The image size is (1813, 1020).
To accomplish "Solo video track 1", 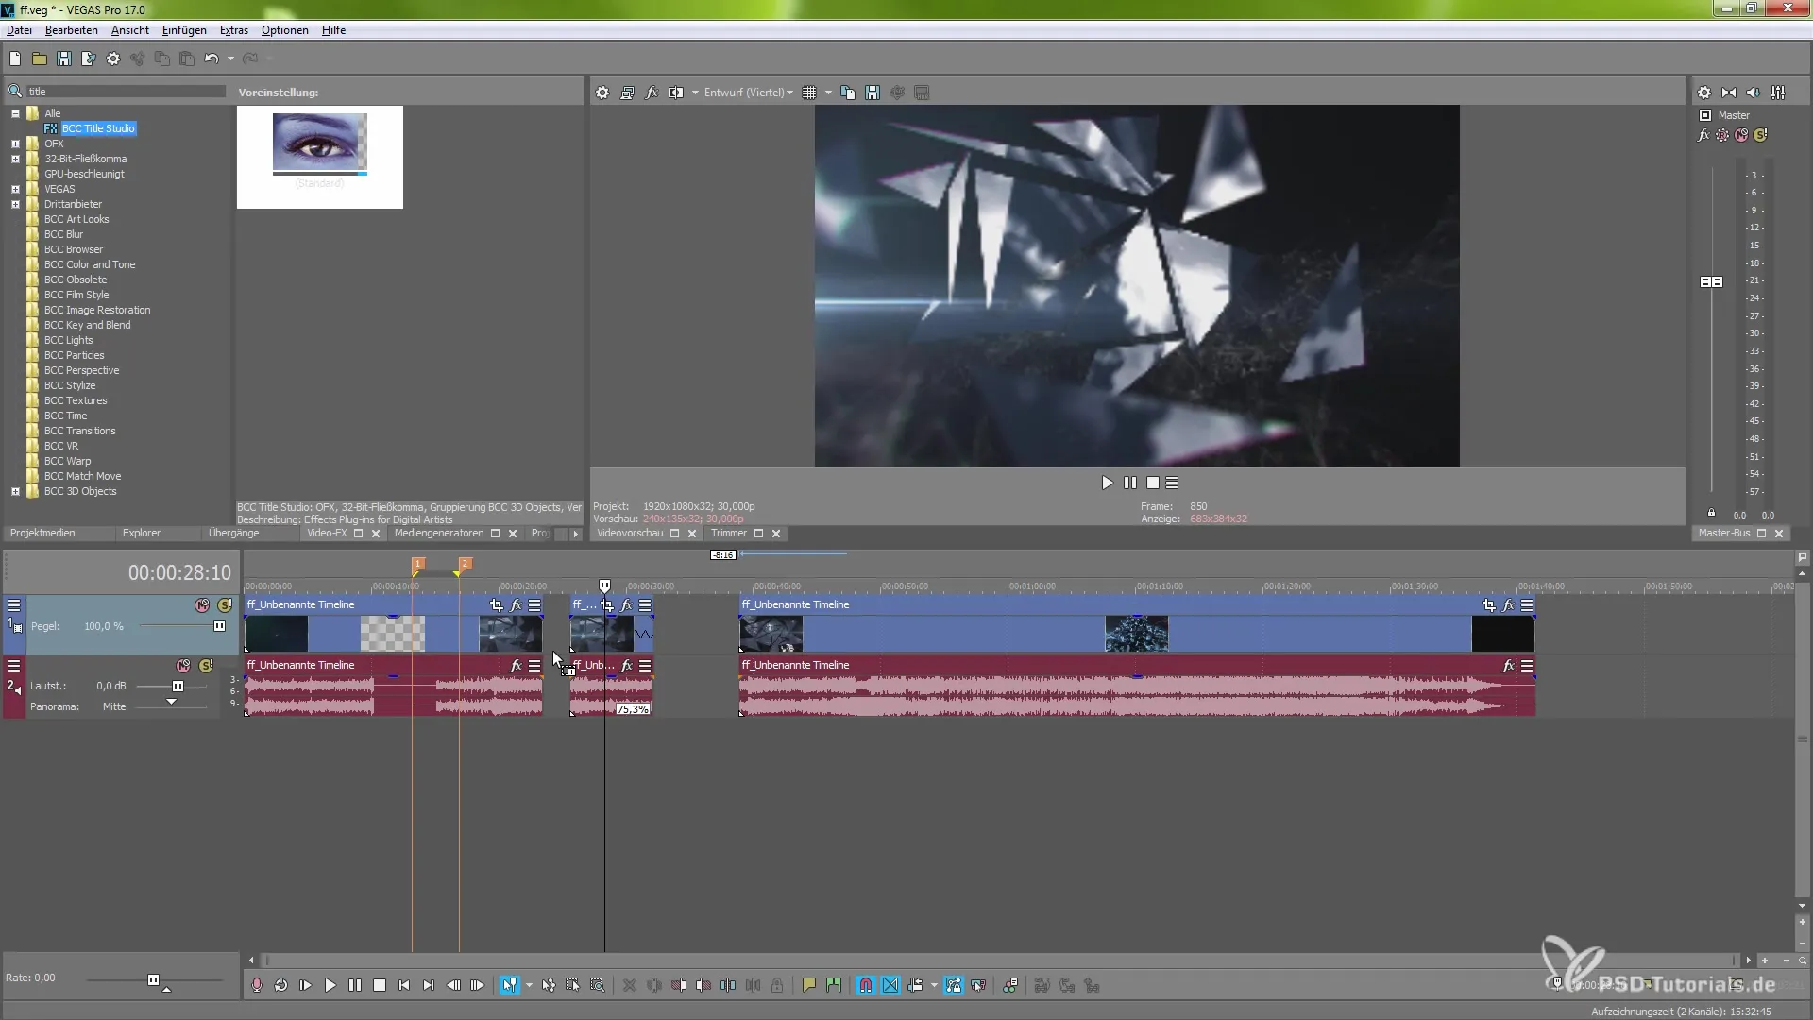I will click(225, 605).
